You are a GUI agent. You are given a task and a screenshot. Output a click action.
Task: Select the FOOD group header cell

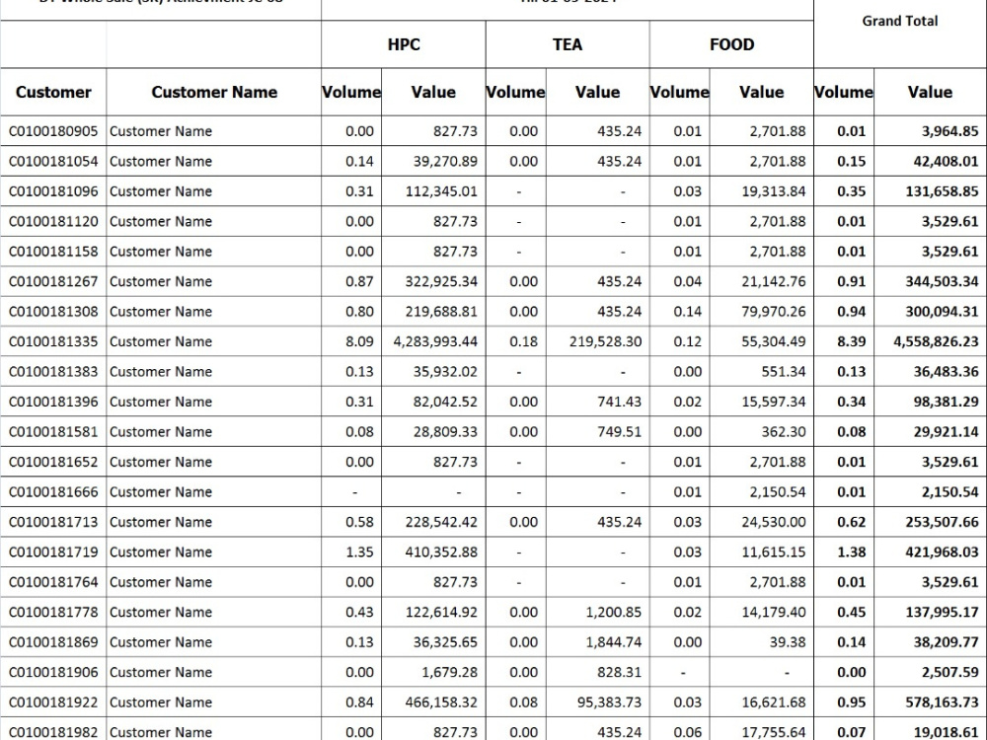tap(731, 44)
